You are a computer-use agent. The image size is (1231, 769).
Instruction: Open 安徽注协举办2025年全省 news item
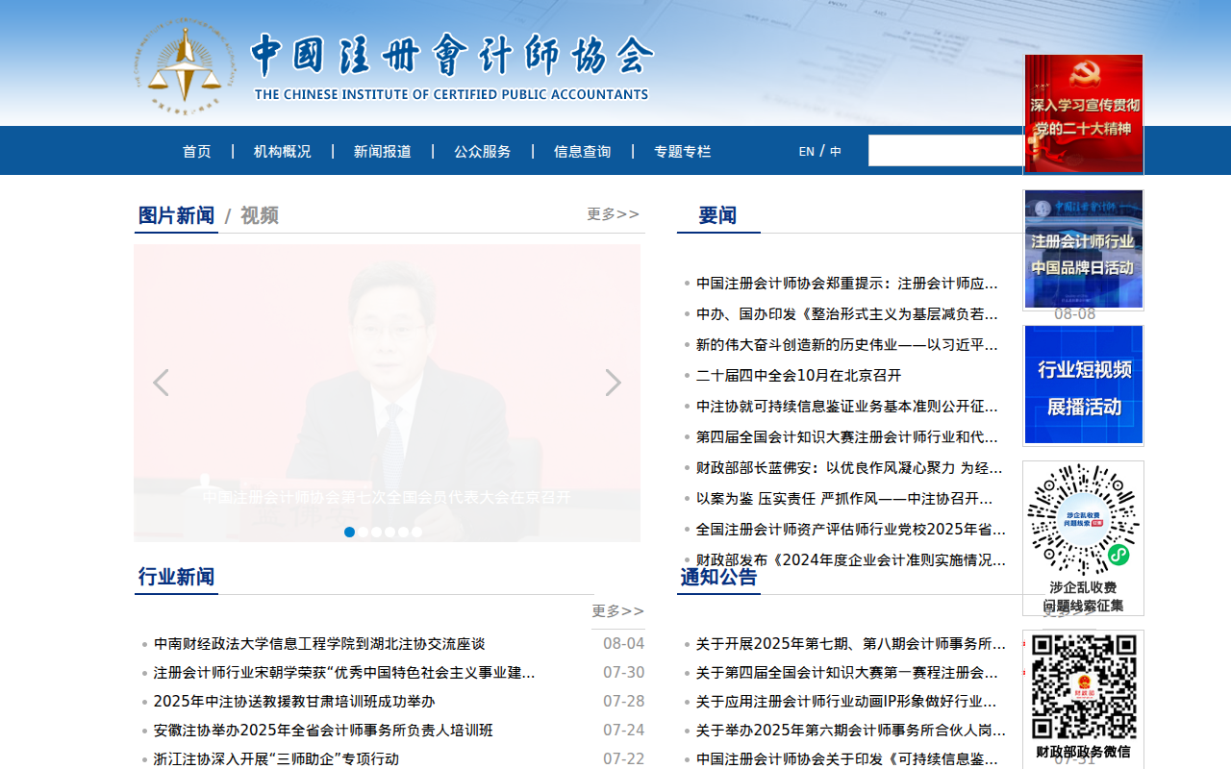[323, 731]
